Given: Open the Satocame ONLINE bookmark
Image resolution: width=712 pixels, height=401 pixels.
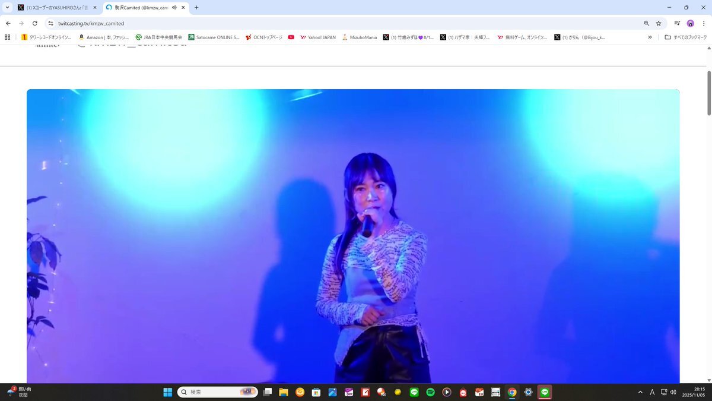Looking at the screenshot, I should [214, 37].
